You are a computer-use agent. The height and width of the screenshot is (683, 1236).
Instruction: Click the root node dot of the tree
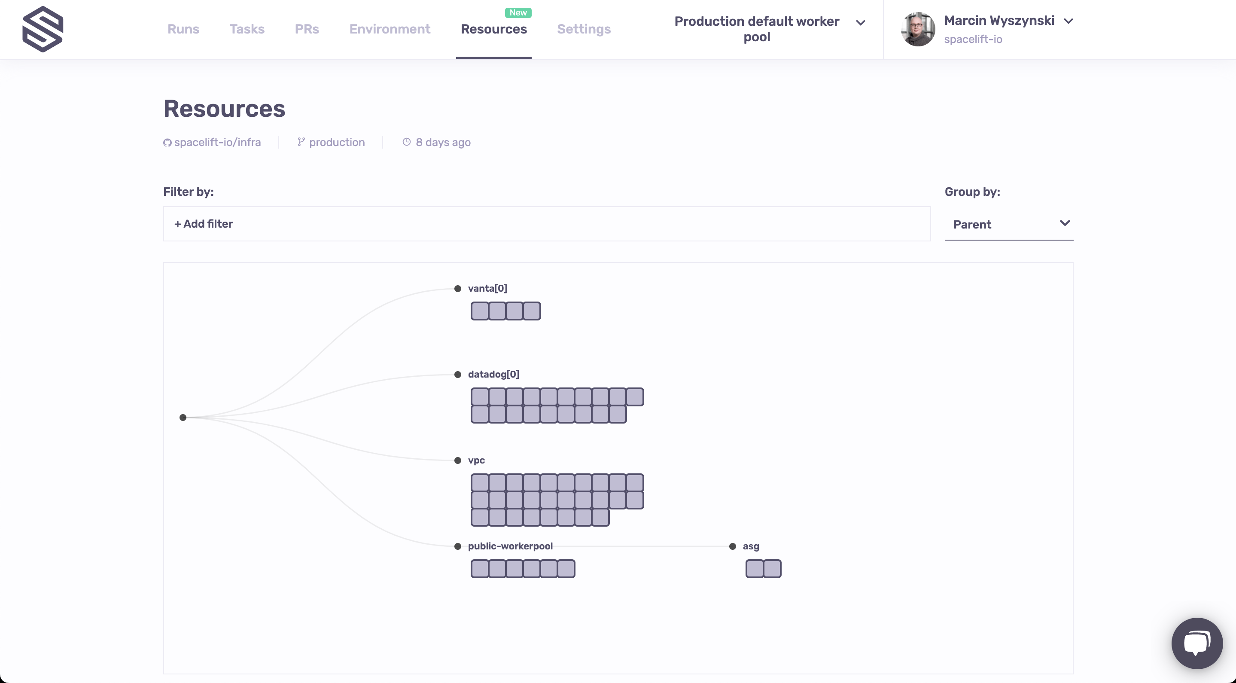click(183, 418)
